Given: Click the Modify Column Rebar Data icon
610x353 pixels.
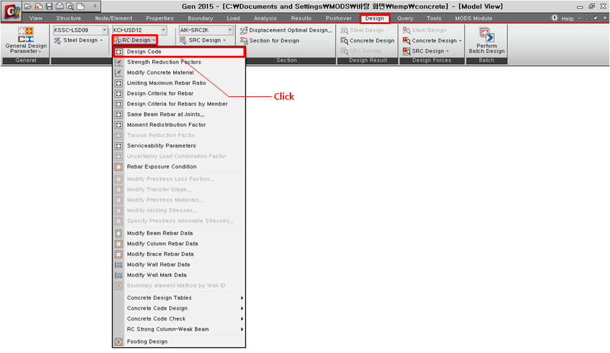Looking at the screenshot, I should (119, 244).
